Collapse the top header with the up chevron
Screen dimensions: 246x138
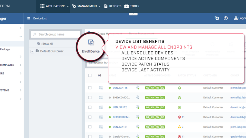coord(133,14)
